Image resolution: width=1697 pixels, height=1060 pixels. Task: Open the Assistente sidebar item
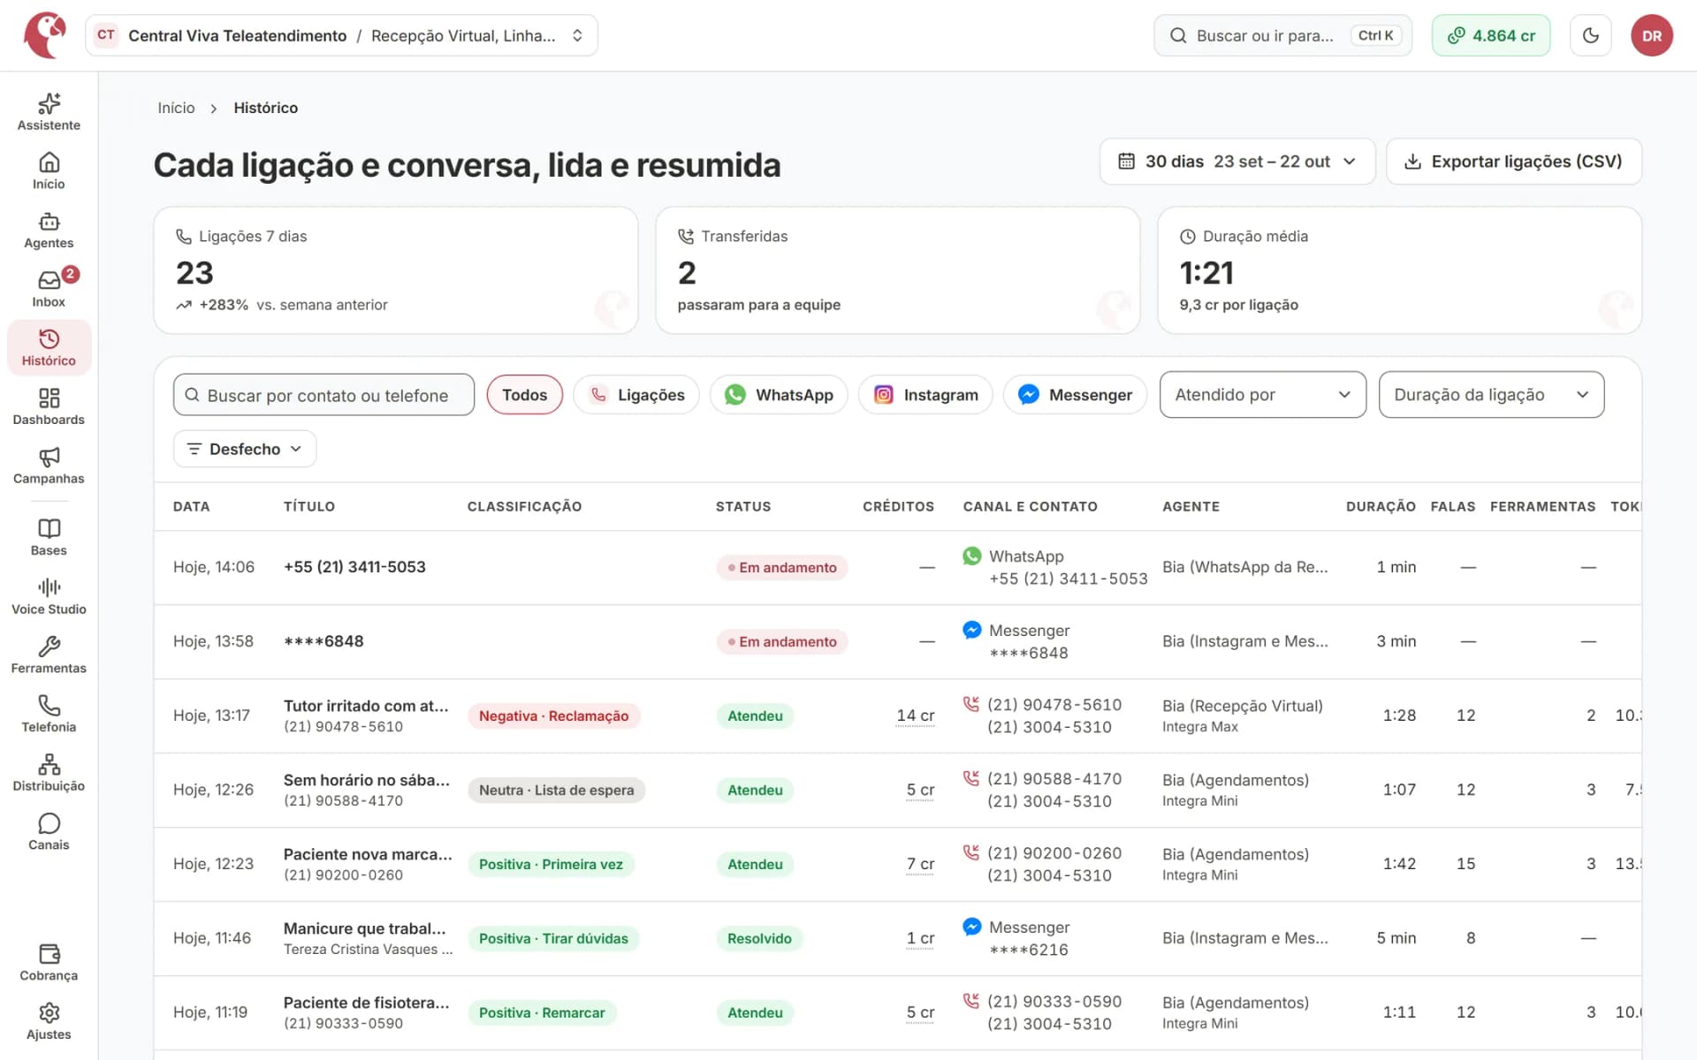click(x=49, y=112)
